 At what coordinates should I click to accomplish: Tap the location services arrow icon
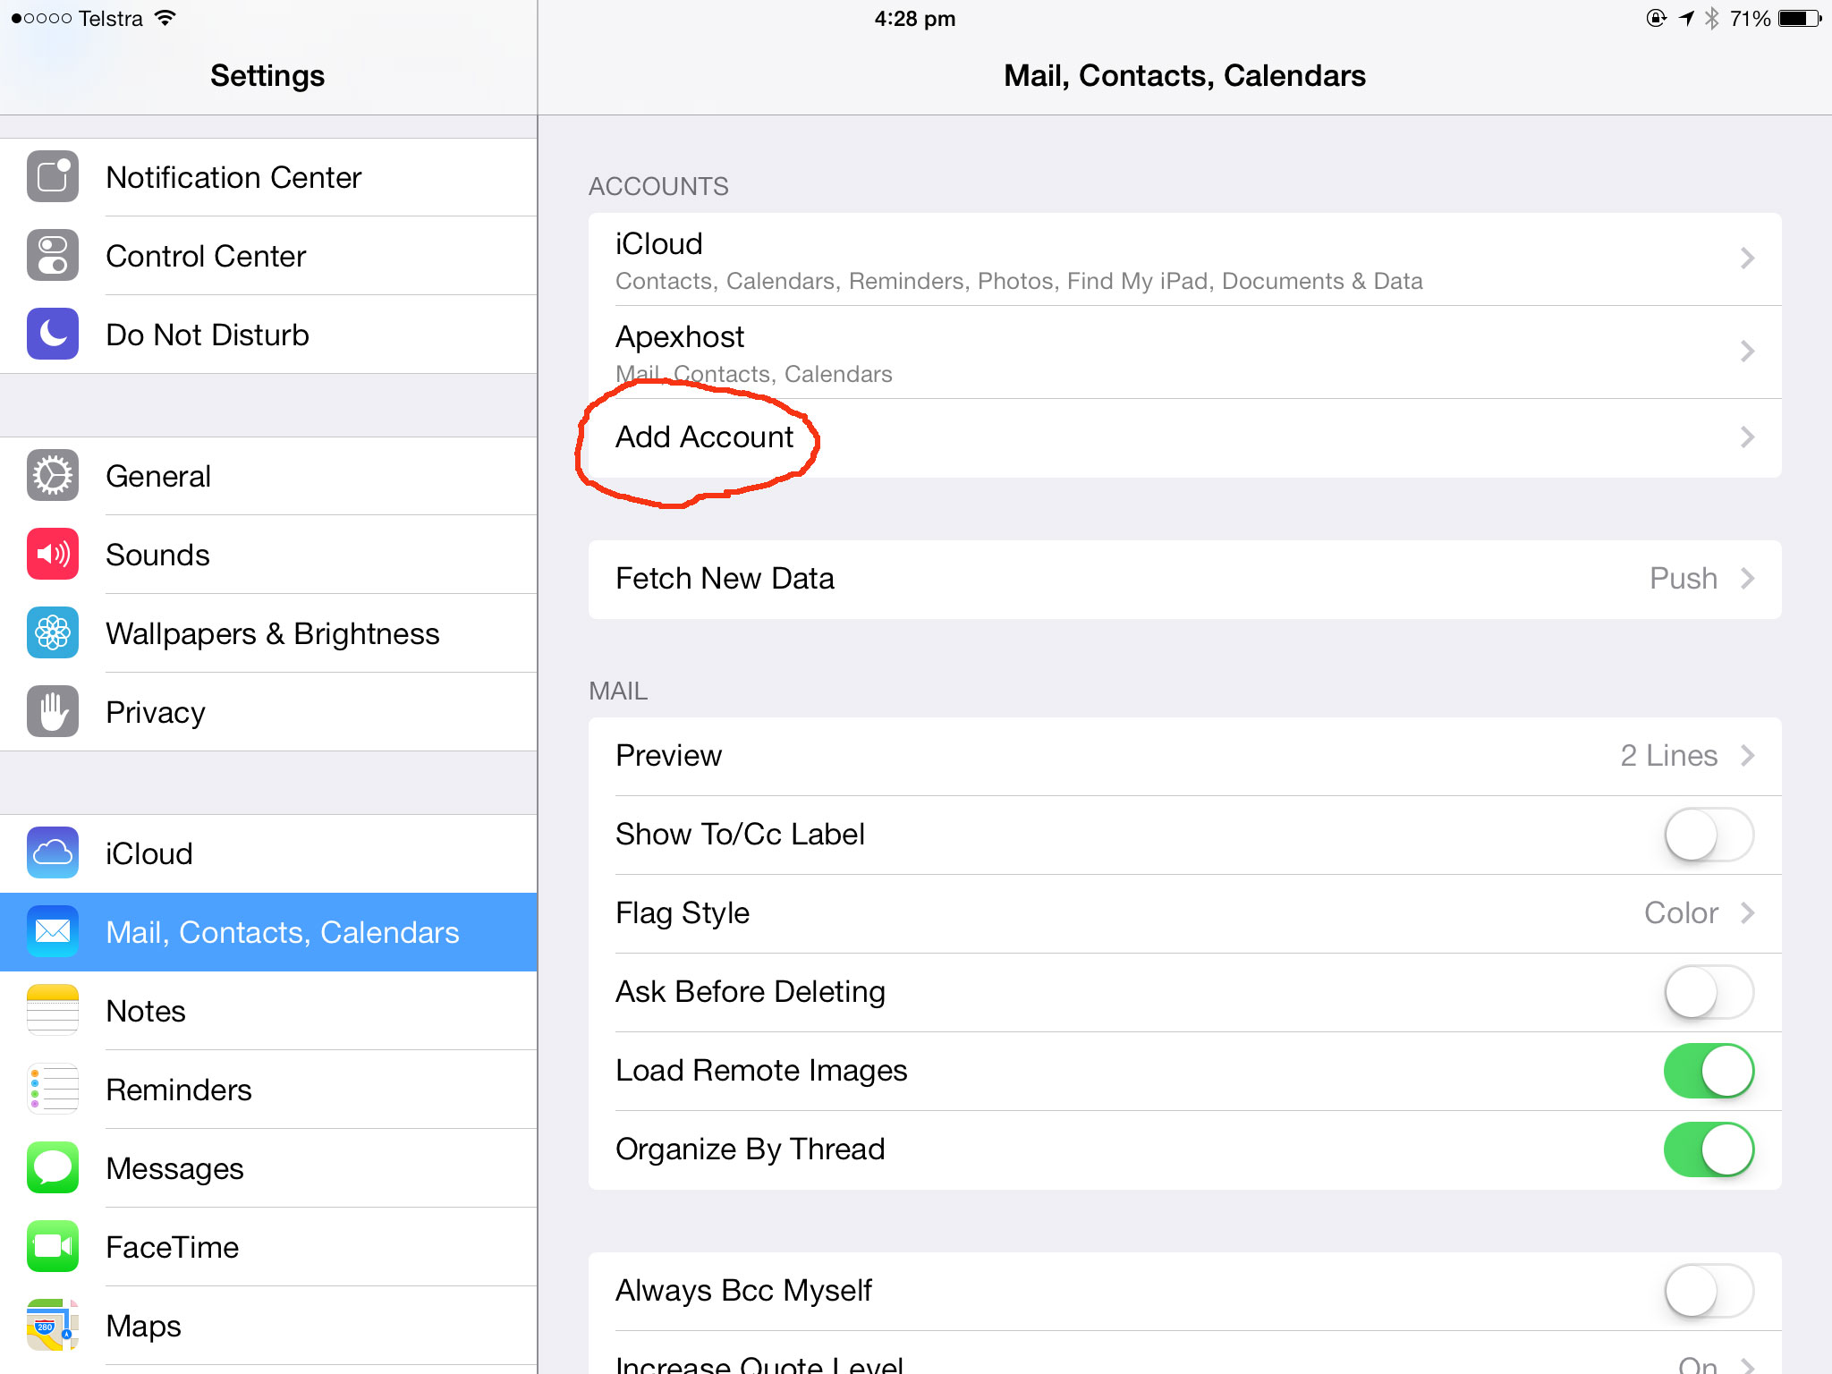1686,18
